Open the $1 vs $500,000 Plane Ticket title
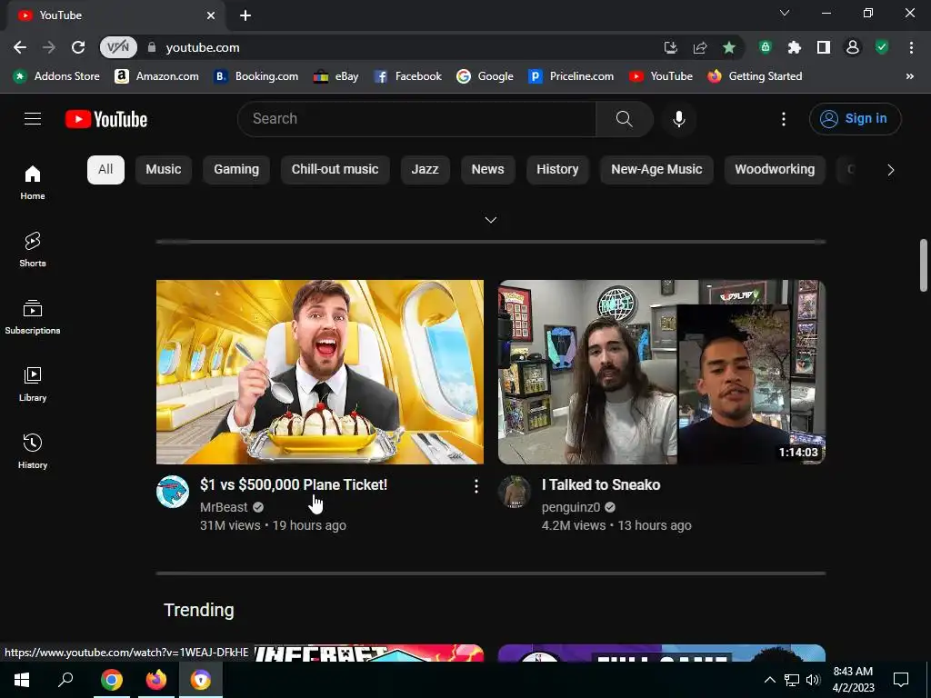 click(294, 485)
